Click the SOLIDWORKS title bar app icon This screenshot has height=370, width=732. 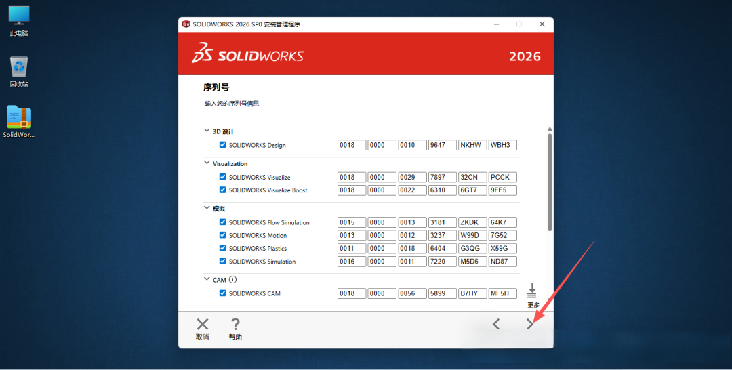186,24
